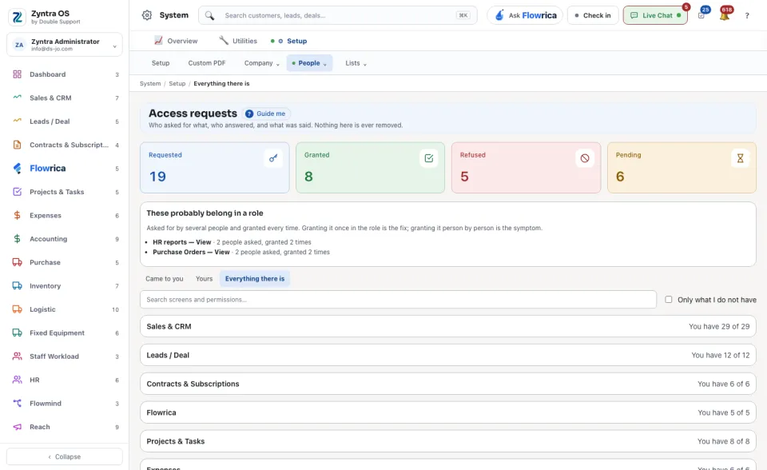
Task: Expand the Sales & CRM permissions row
Action: 447,326
